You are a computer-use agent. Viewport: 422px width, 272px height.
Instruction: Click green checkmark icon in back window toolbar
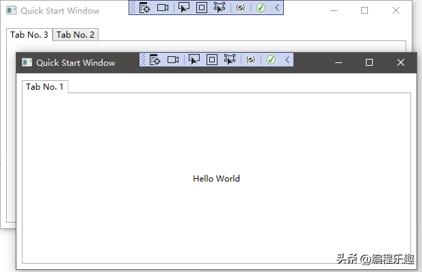261,8
